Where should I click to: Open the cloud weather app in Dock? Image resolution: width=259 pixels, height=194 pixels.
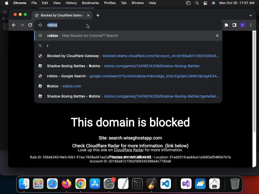tap(200, 184)
